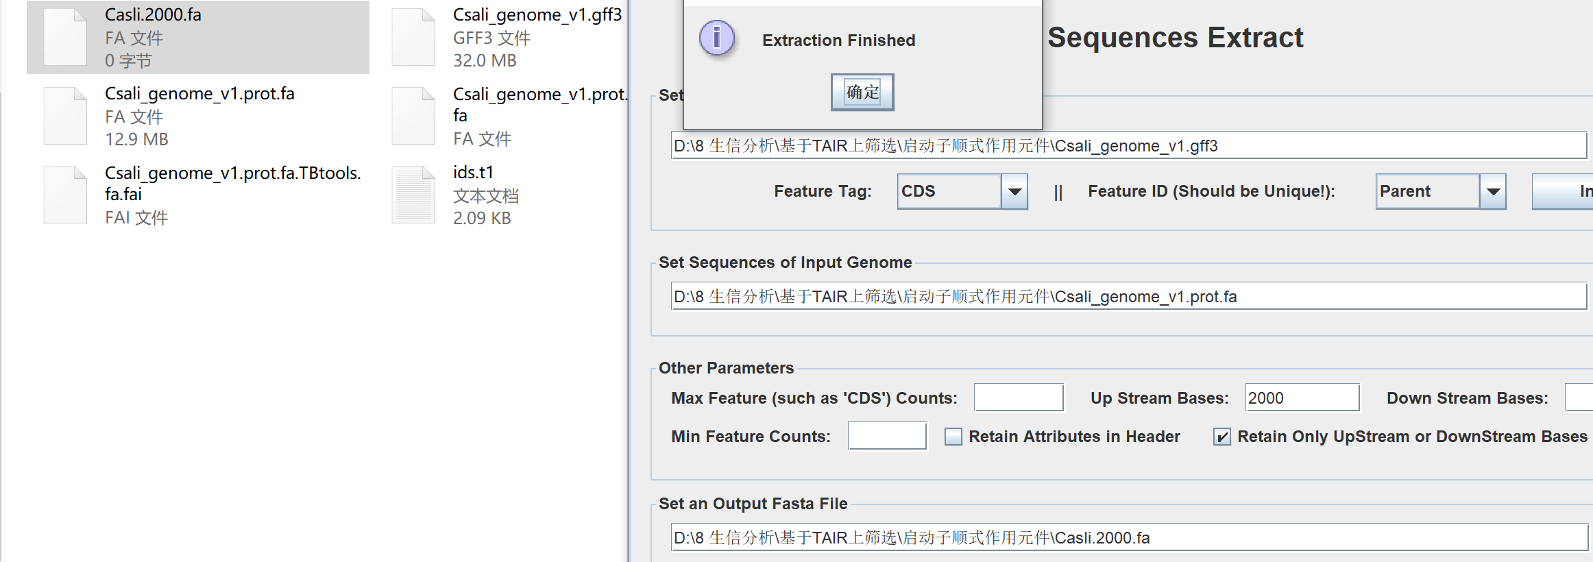Confirm the Extraction Finished dialog with 确定
The image size is (1593, 562).
point(862,92)
